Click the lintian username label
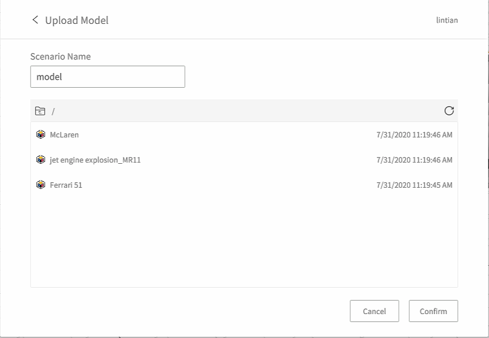 pyautogui.click(x=447, y=20)
